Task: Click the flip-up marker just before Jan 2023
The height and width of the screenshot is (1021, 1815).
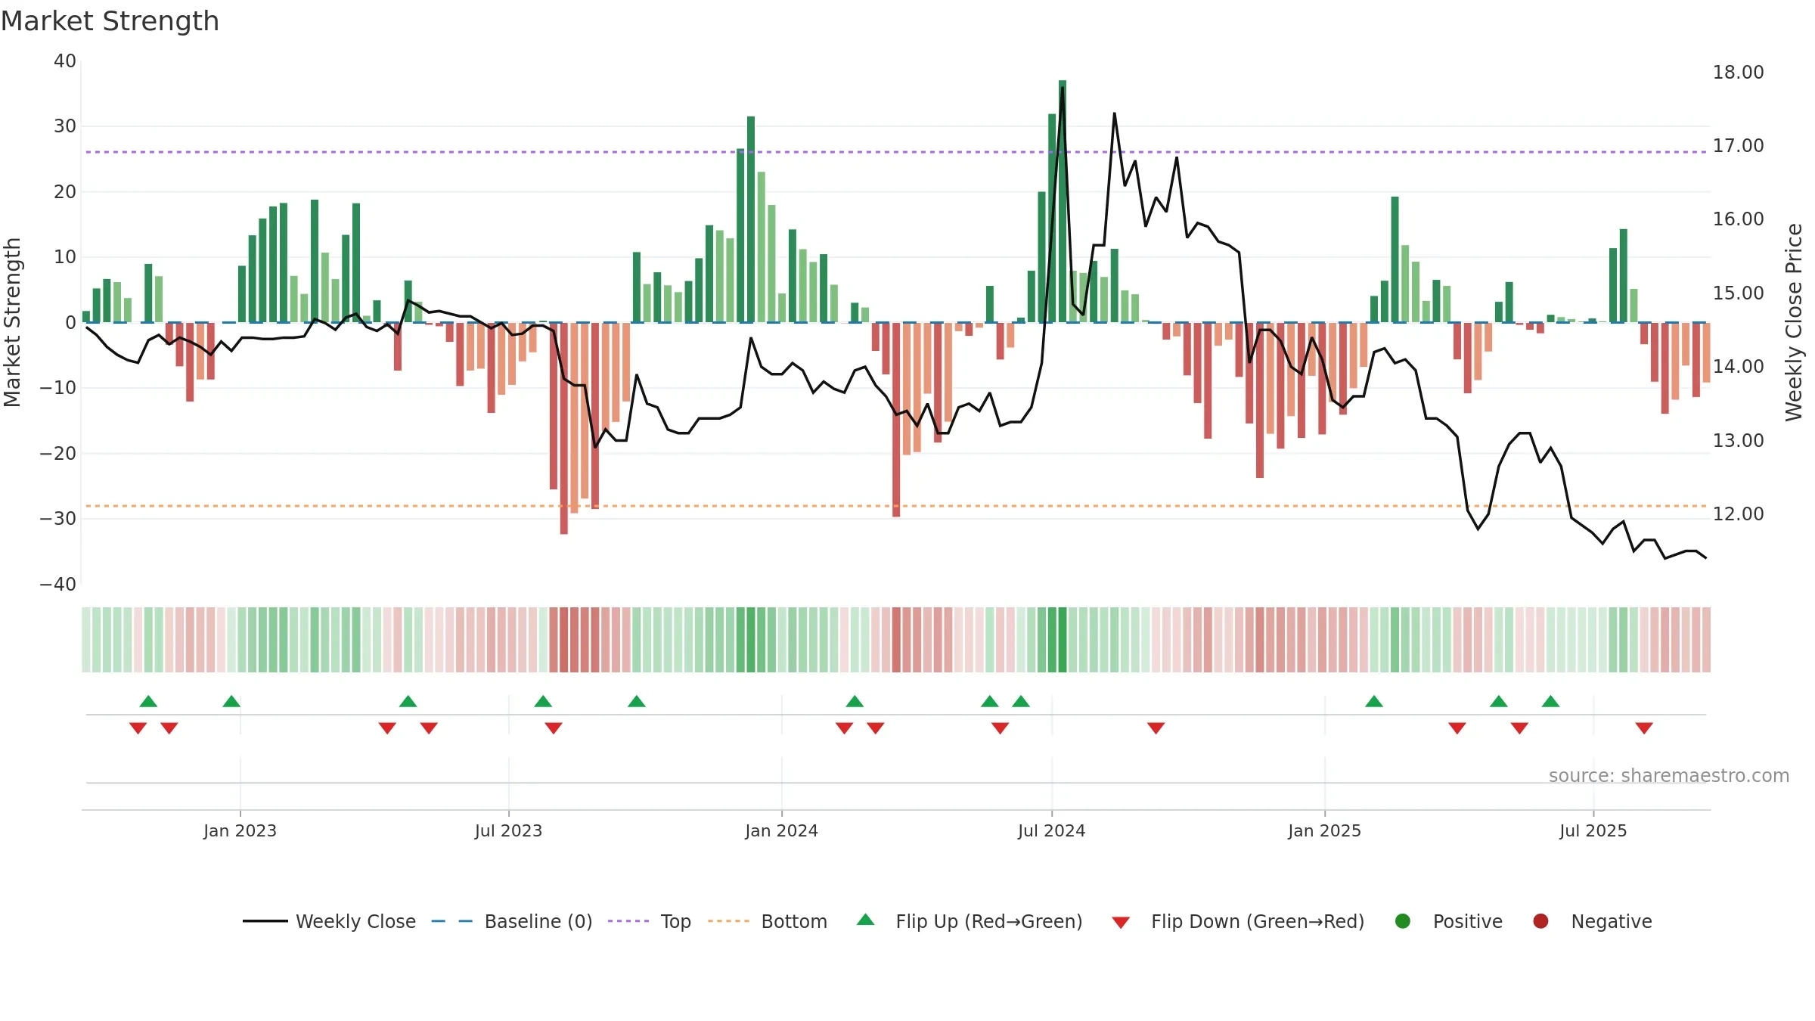Action: point(231,701)
